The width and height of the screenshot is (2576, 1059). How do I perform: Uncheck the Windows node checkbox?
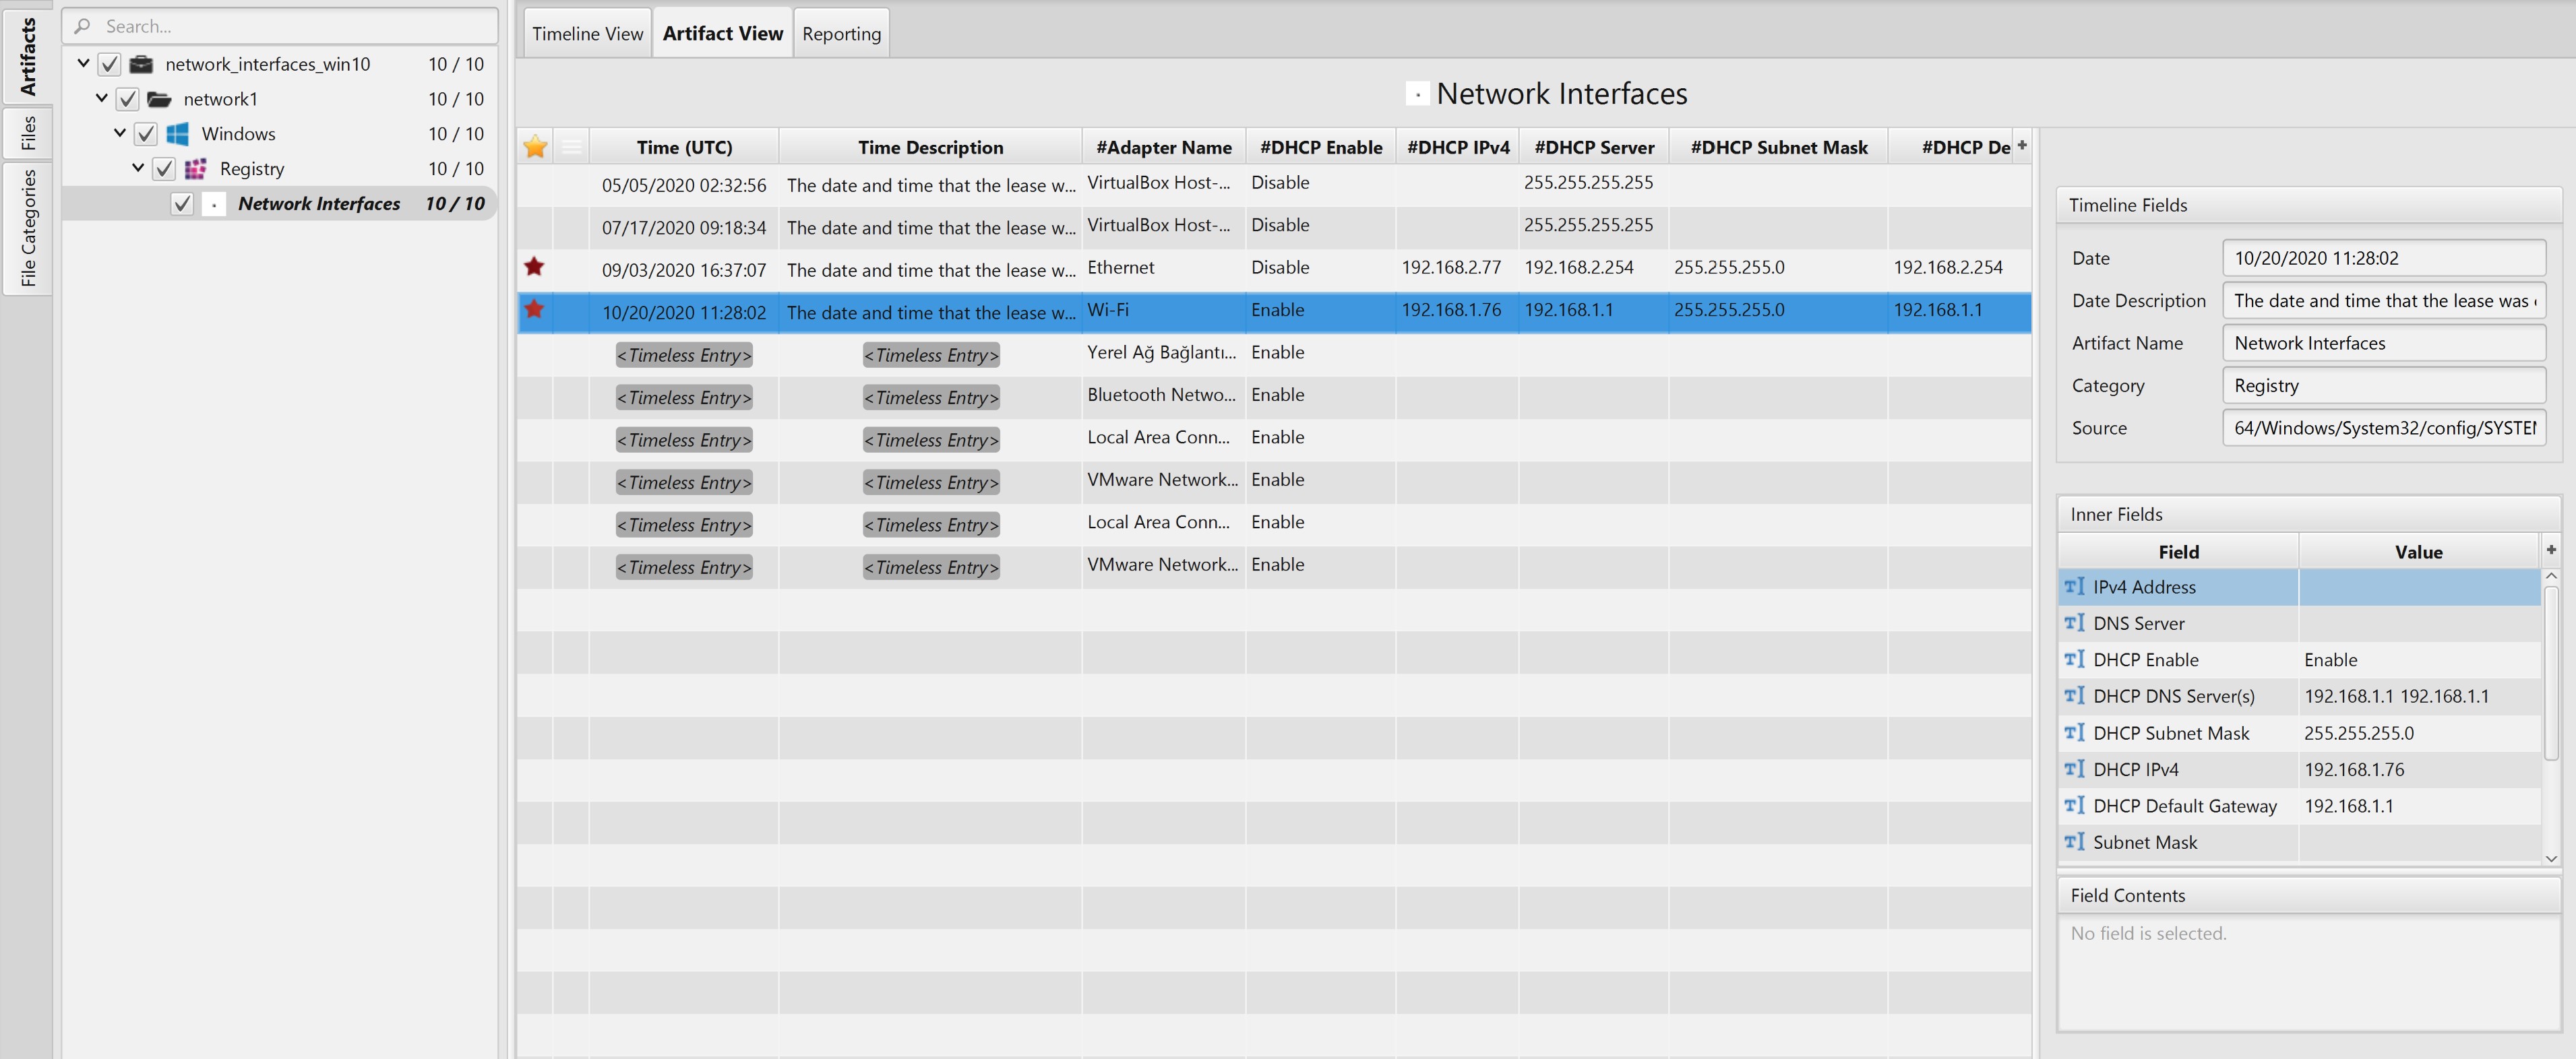click(x=145, y=133)
